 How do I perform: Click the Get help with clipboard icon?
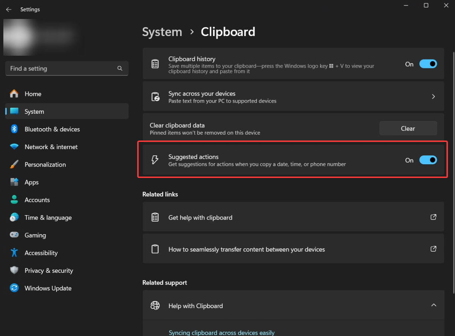tap(155, 217)
